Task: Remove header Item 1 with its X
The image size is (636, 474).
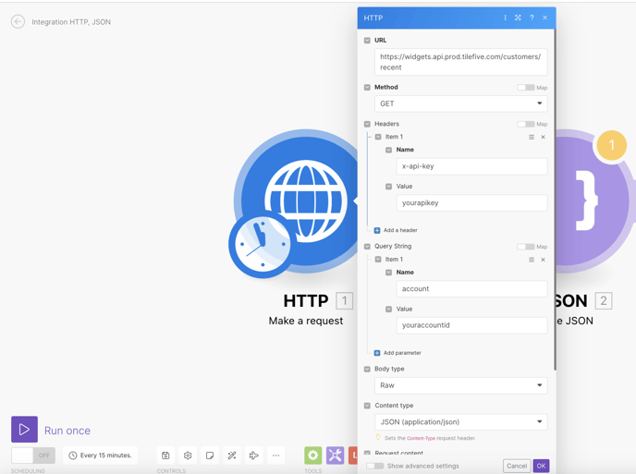Action: point(544,137)
